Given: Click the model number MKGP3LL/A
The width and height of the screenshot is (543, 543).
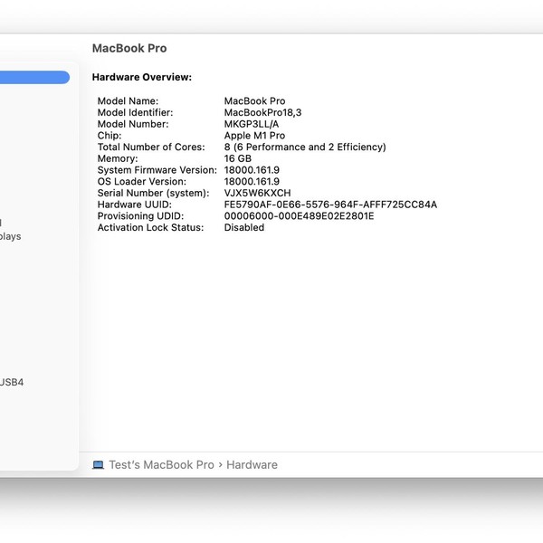Looking at the screenshot, I should click(252, 124).
